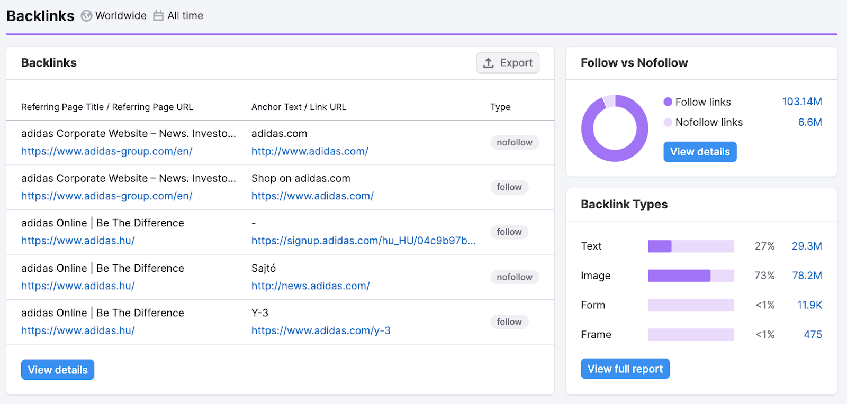The height and width of the screenshot is (404, 847).
Task: Open the 6.6M nofollow links count
Action: [810, 122]
